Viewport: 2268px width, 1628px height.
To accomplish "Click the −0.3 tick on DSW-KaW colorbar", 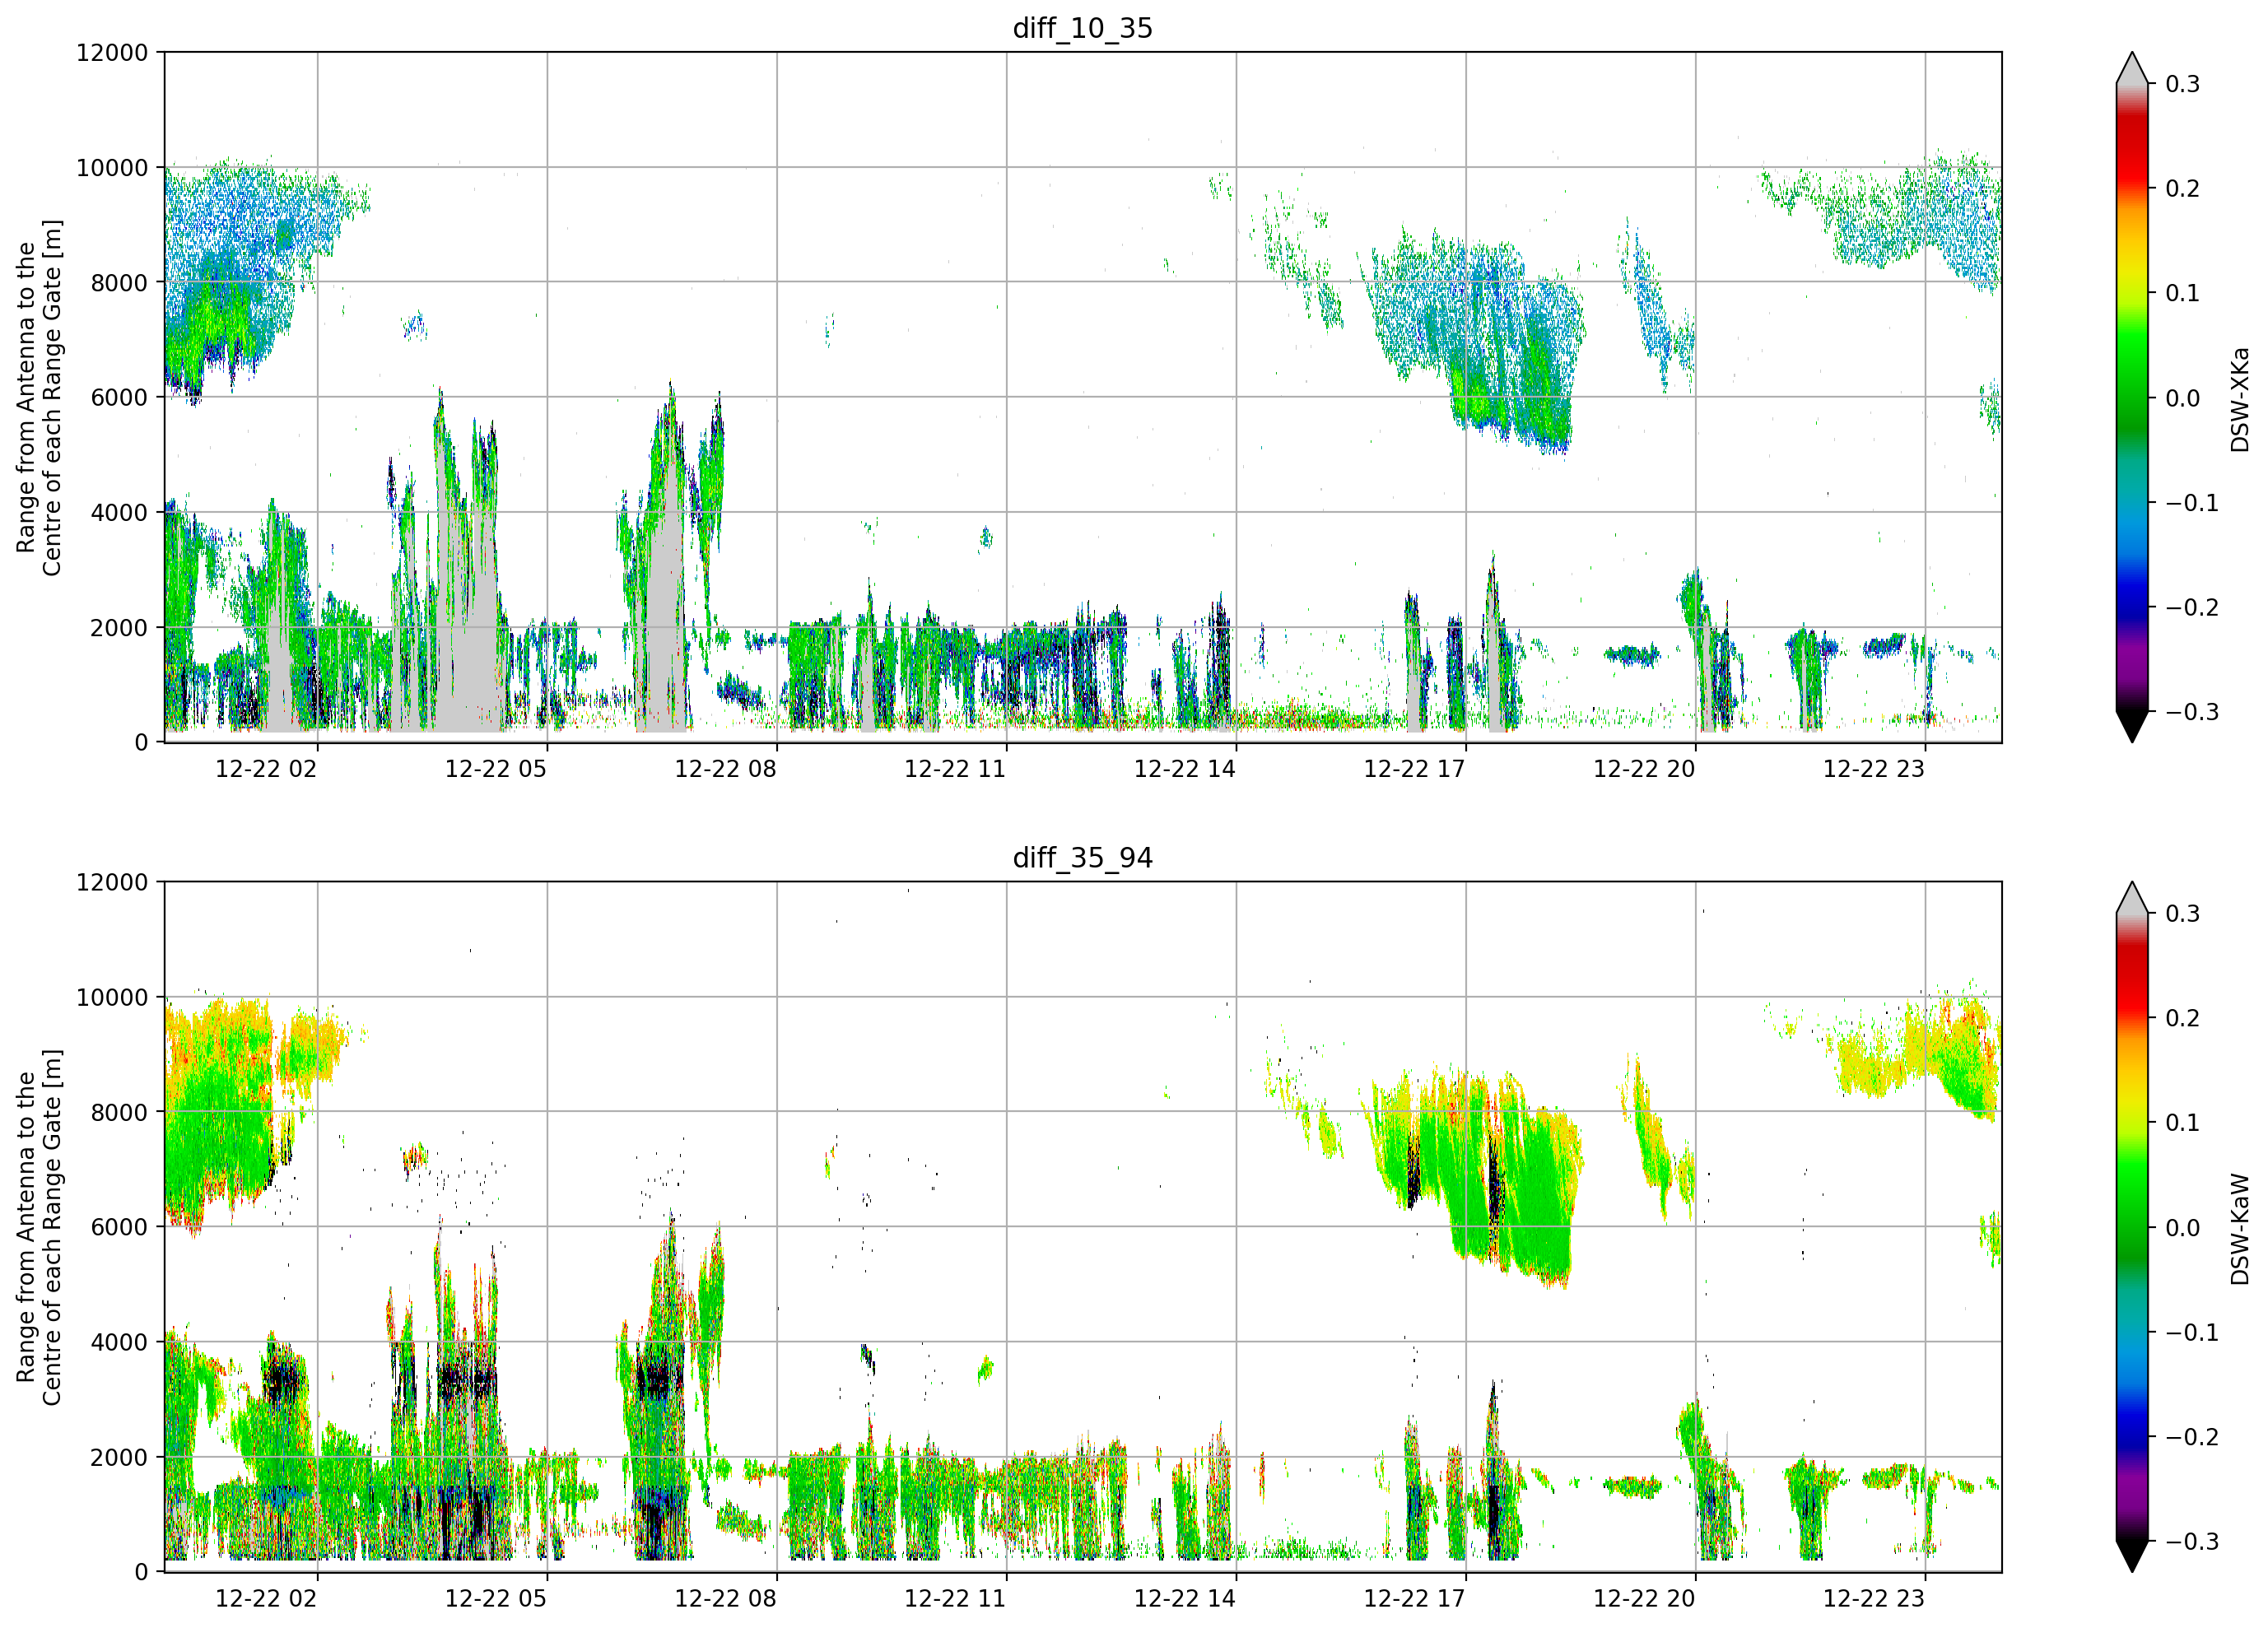I will pyautogui.click(x=2192, y=1542).
